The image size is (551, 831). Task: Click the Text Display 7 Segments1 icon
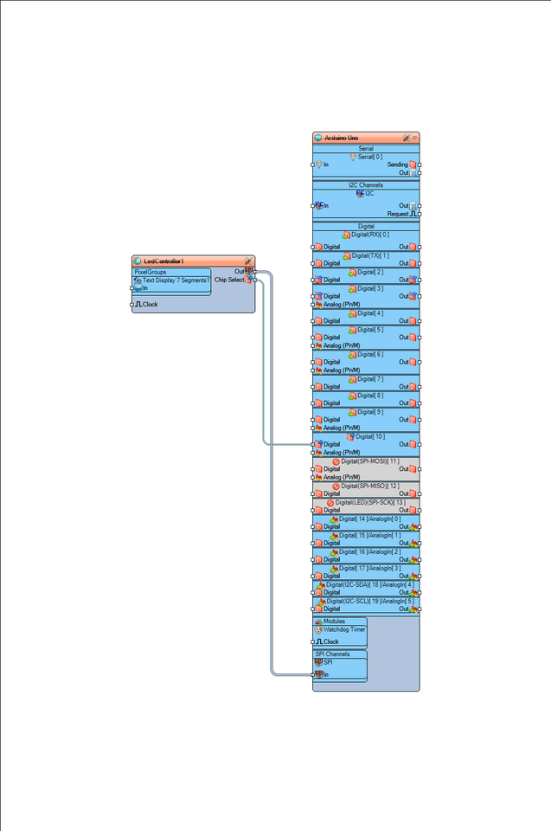coord(138,280)
